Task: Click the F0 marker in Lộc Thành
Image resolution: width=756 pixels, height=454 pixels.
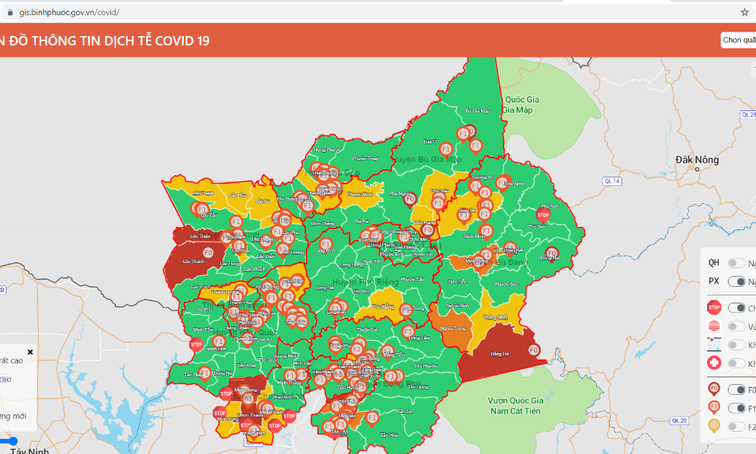Action: tap(208, 253)
